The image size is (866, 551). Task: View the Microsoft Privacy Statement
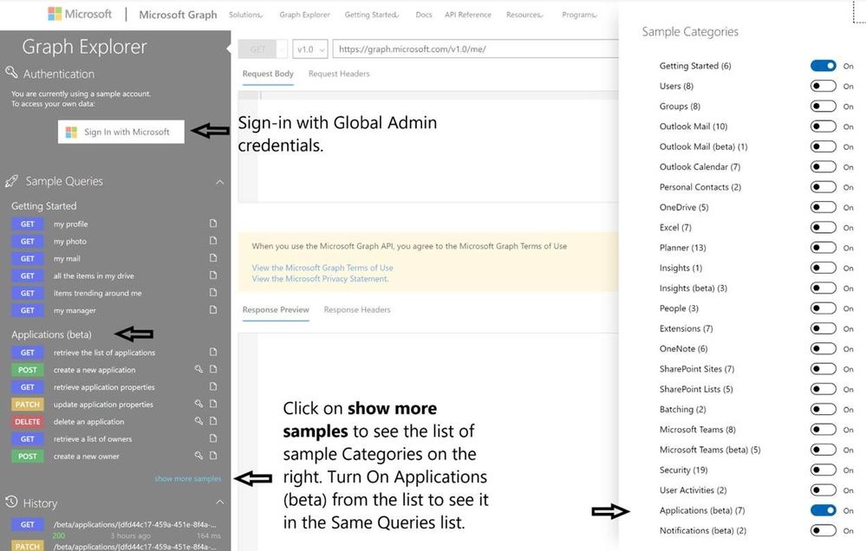[x=321, y=279]
